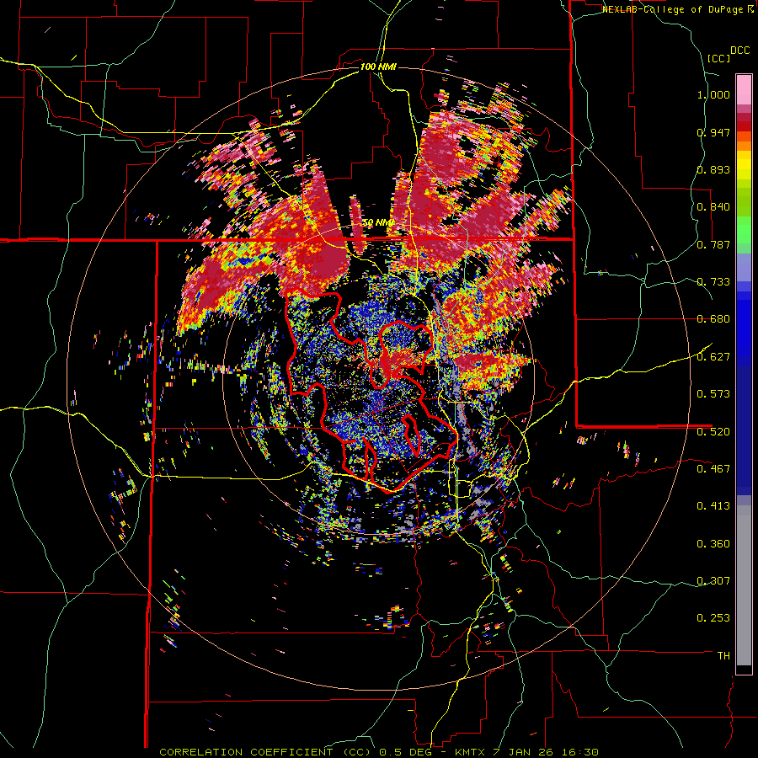Click the 0.520 scale value
The width and height of the screenshot is (758, 758).
[x=713, y=431]
